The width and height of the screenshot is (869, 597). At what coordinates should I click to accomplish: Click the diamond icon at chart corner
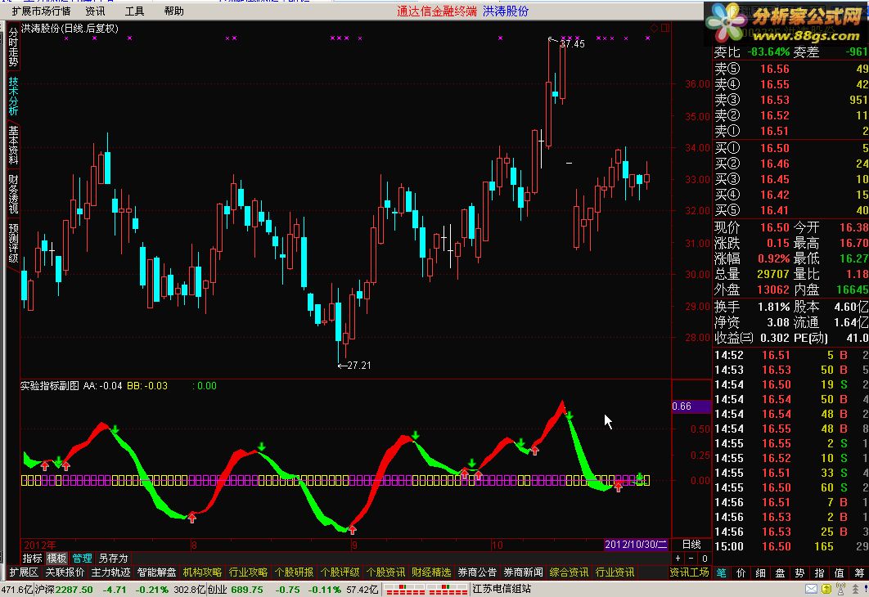[655, 28]
